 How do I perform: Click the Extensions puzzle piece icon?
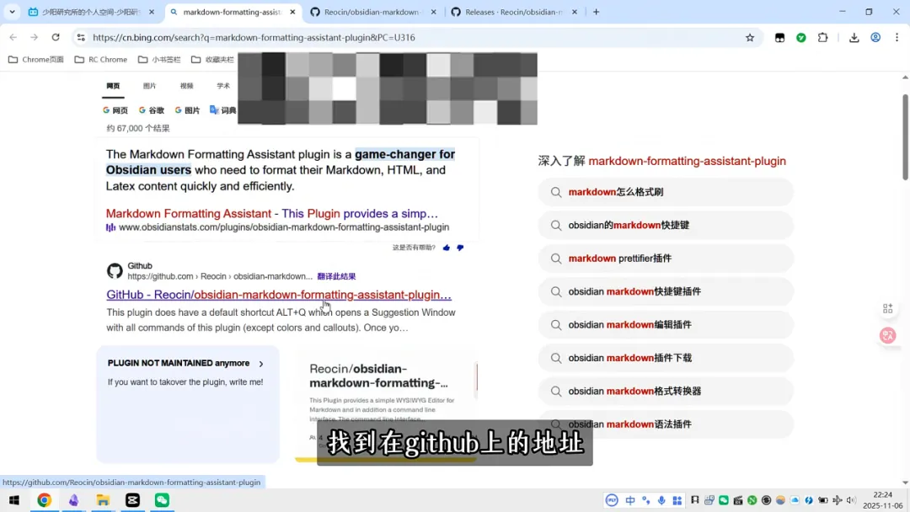(823, 38)
